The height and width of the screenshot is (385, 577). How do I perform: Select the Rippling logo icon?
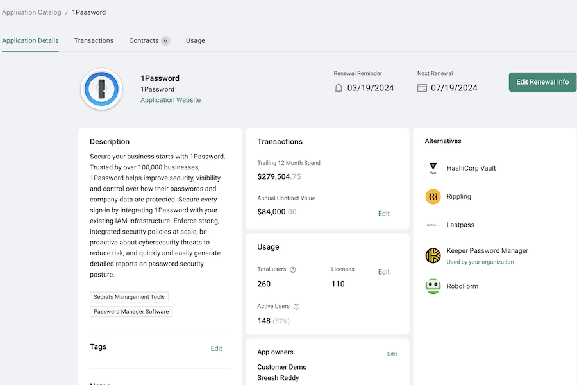tap(433, 197)
